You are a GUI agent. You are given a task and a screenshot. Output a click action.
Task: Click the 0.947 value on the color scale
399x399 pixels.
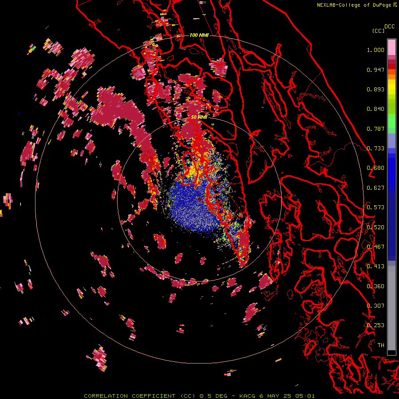pos(376,70)
